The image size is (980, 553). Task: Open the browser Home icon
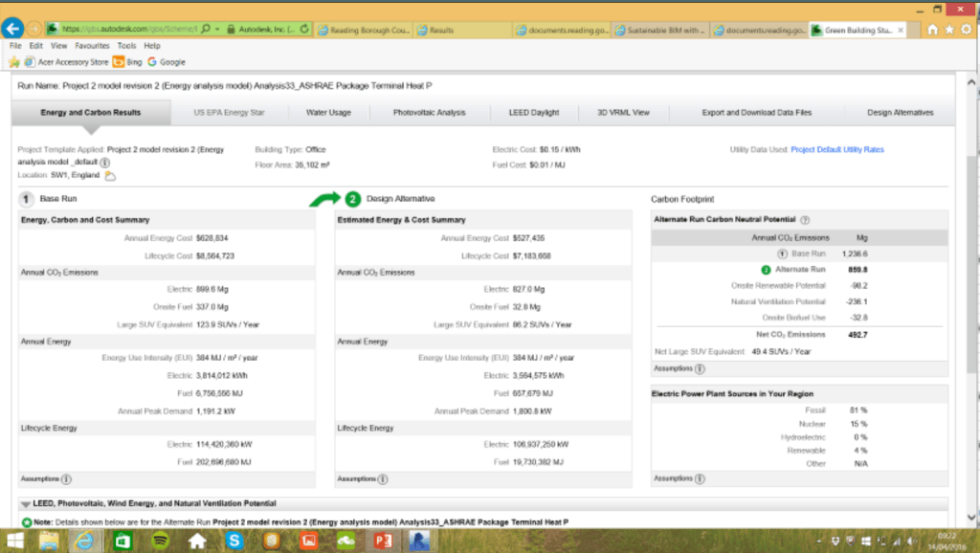tap(932, 30)
